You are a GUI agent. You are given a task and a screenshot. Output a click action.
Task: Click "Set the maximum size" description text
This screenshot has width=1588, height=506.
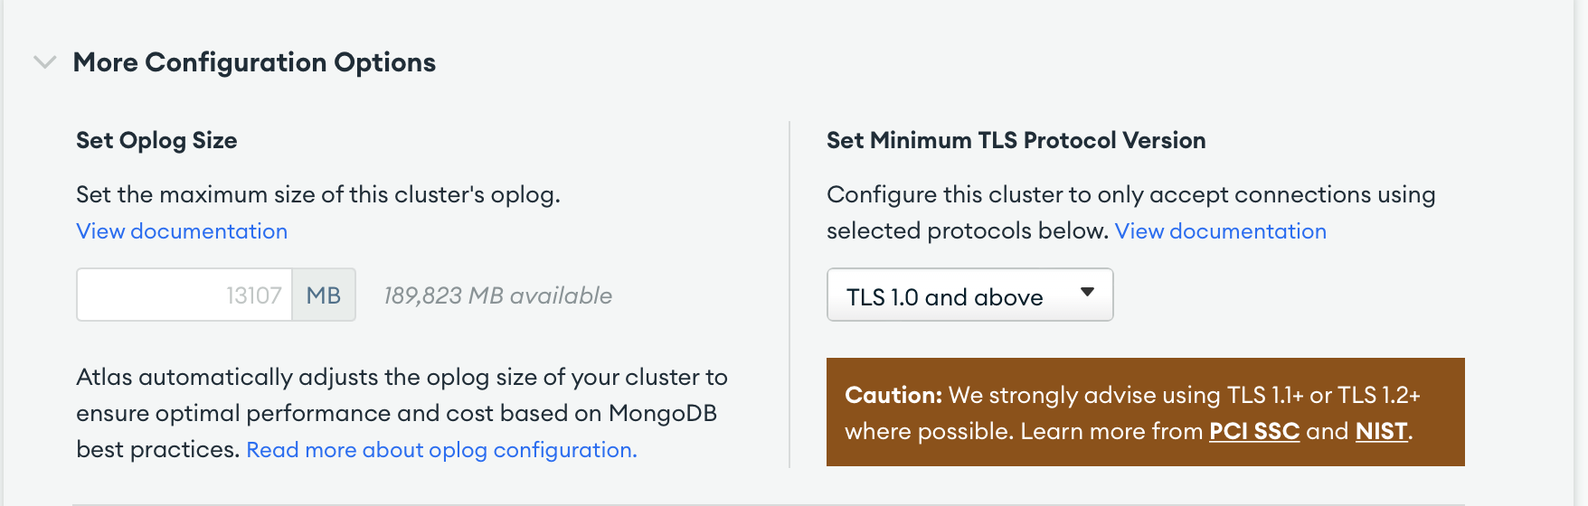point(318,195)
